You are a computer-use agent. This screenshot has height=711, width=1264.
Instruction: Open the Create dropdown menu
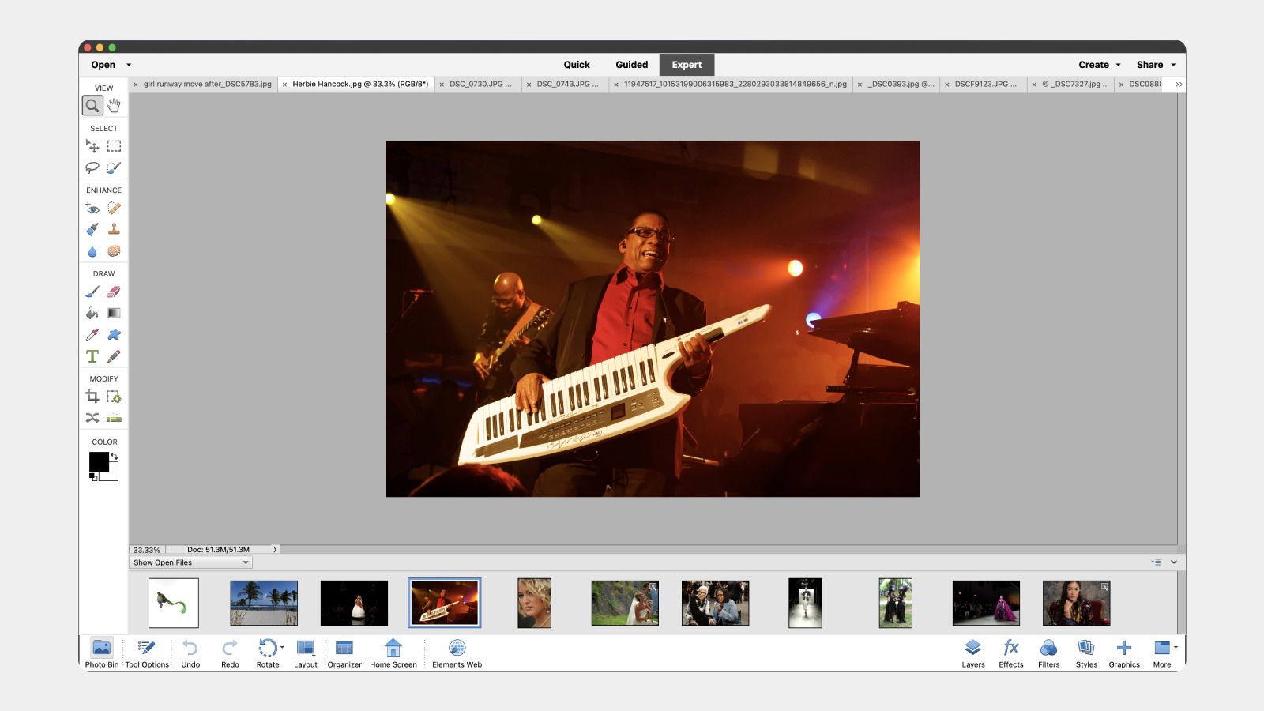(x=1099, y=65)
